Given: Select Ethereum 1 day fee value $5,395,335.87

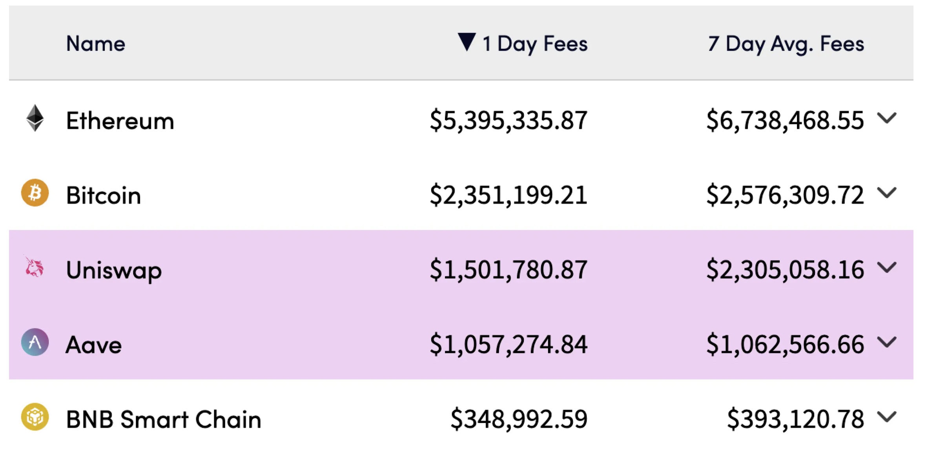Looking at the screenshot, I should 509,120.
